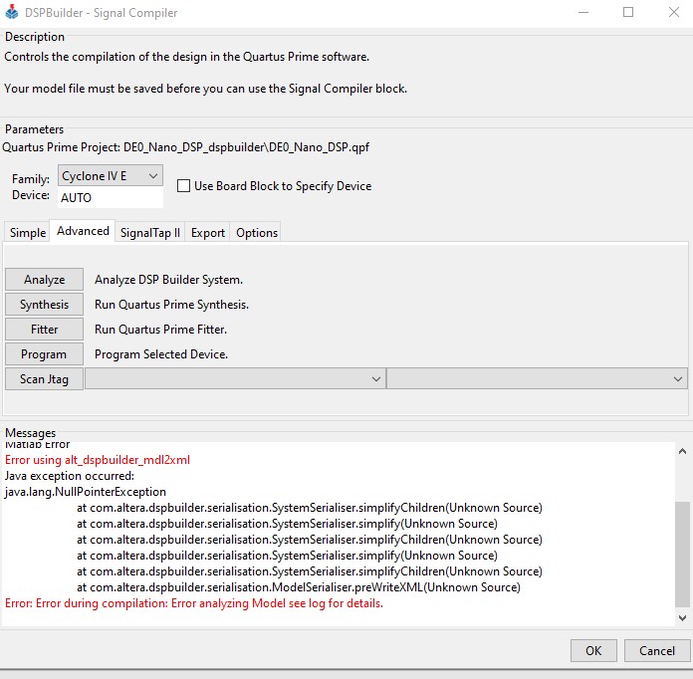
Task: Click the Messages scroll down arrow
Action: (682, 617)
